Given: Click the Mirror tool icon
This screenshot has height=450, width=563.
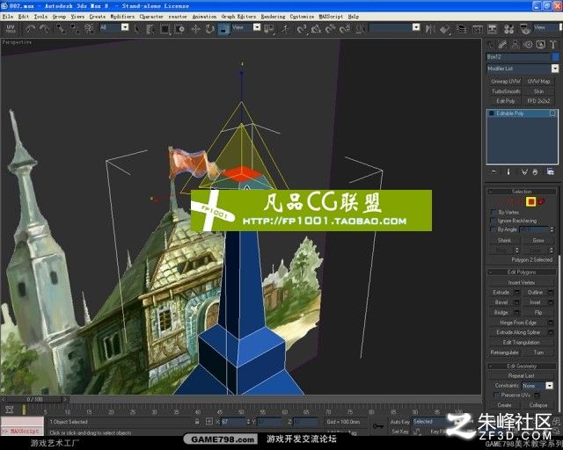Looking at the screenshot, I should (x=430, y=29).
